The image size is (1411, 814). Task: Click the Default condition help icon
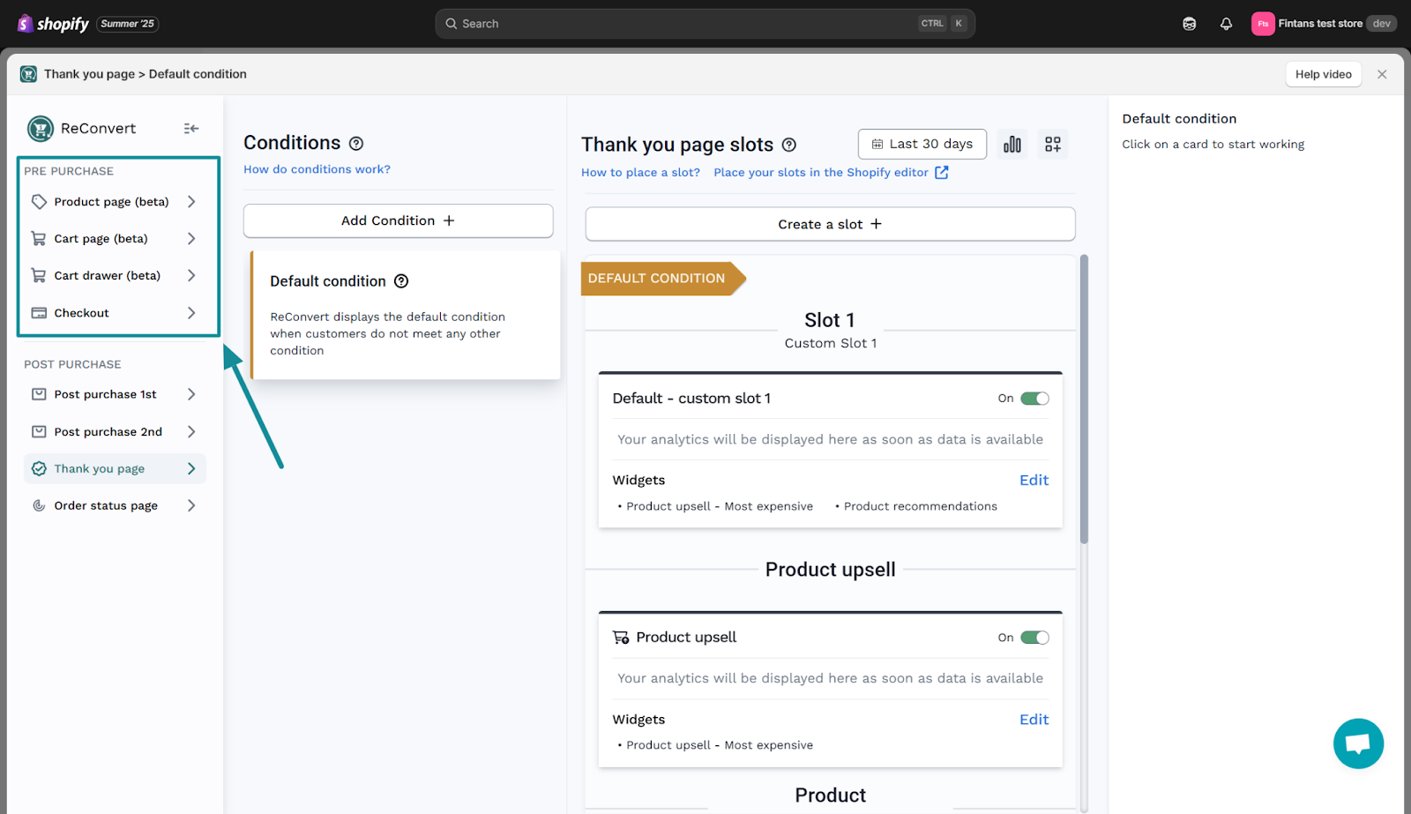point(401,281)
